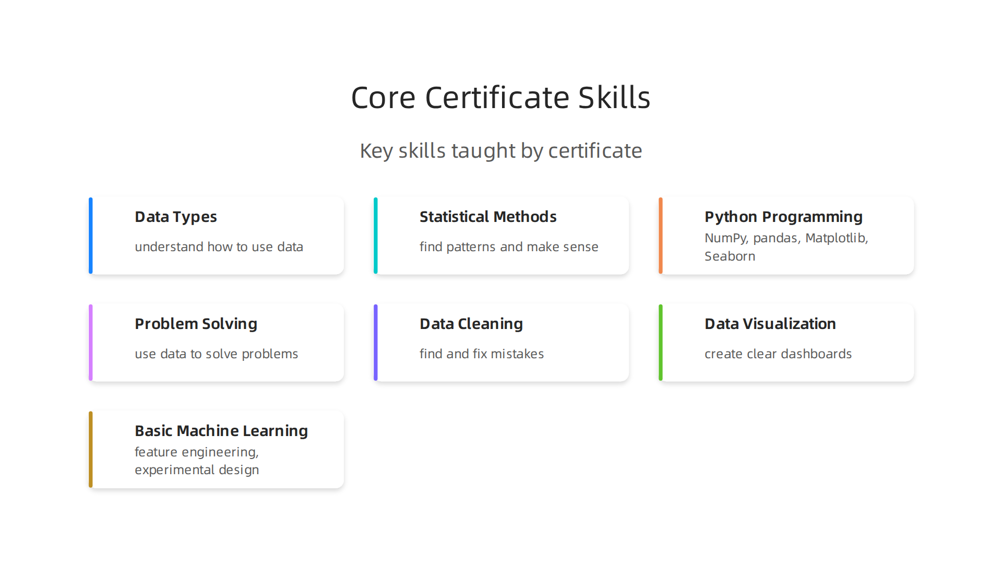This screenshot has height=564, width=1002.
Task: Select 'feature engineering, experimental design' description
Action: tap(197, 461)
